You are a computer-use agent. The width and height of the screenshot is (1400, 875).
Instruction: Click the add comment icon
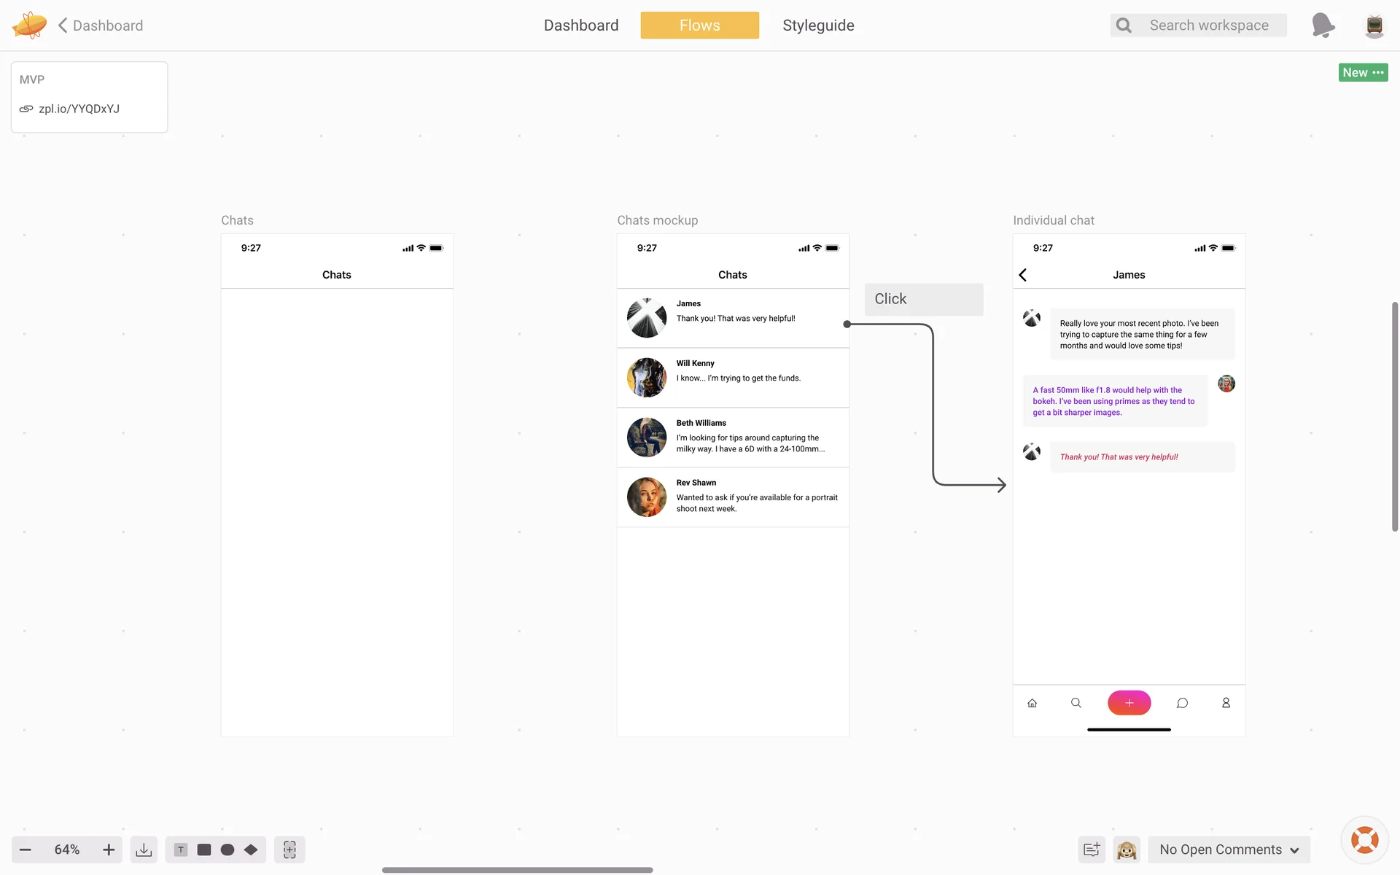(1092, 849)
